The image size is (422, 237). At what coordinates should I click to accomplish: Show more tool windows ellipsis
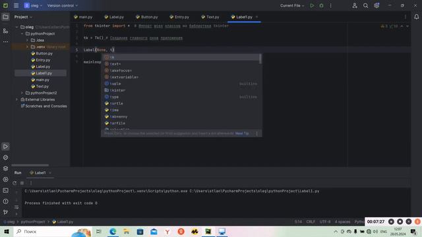[5, 41]
